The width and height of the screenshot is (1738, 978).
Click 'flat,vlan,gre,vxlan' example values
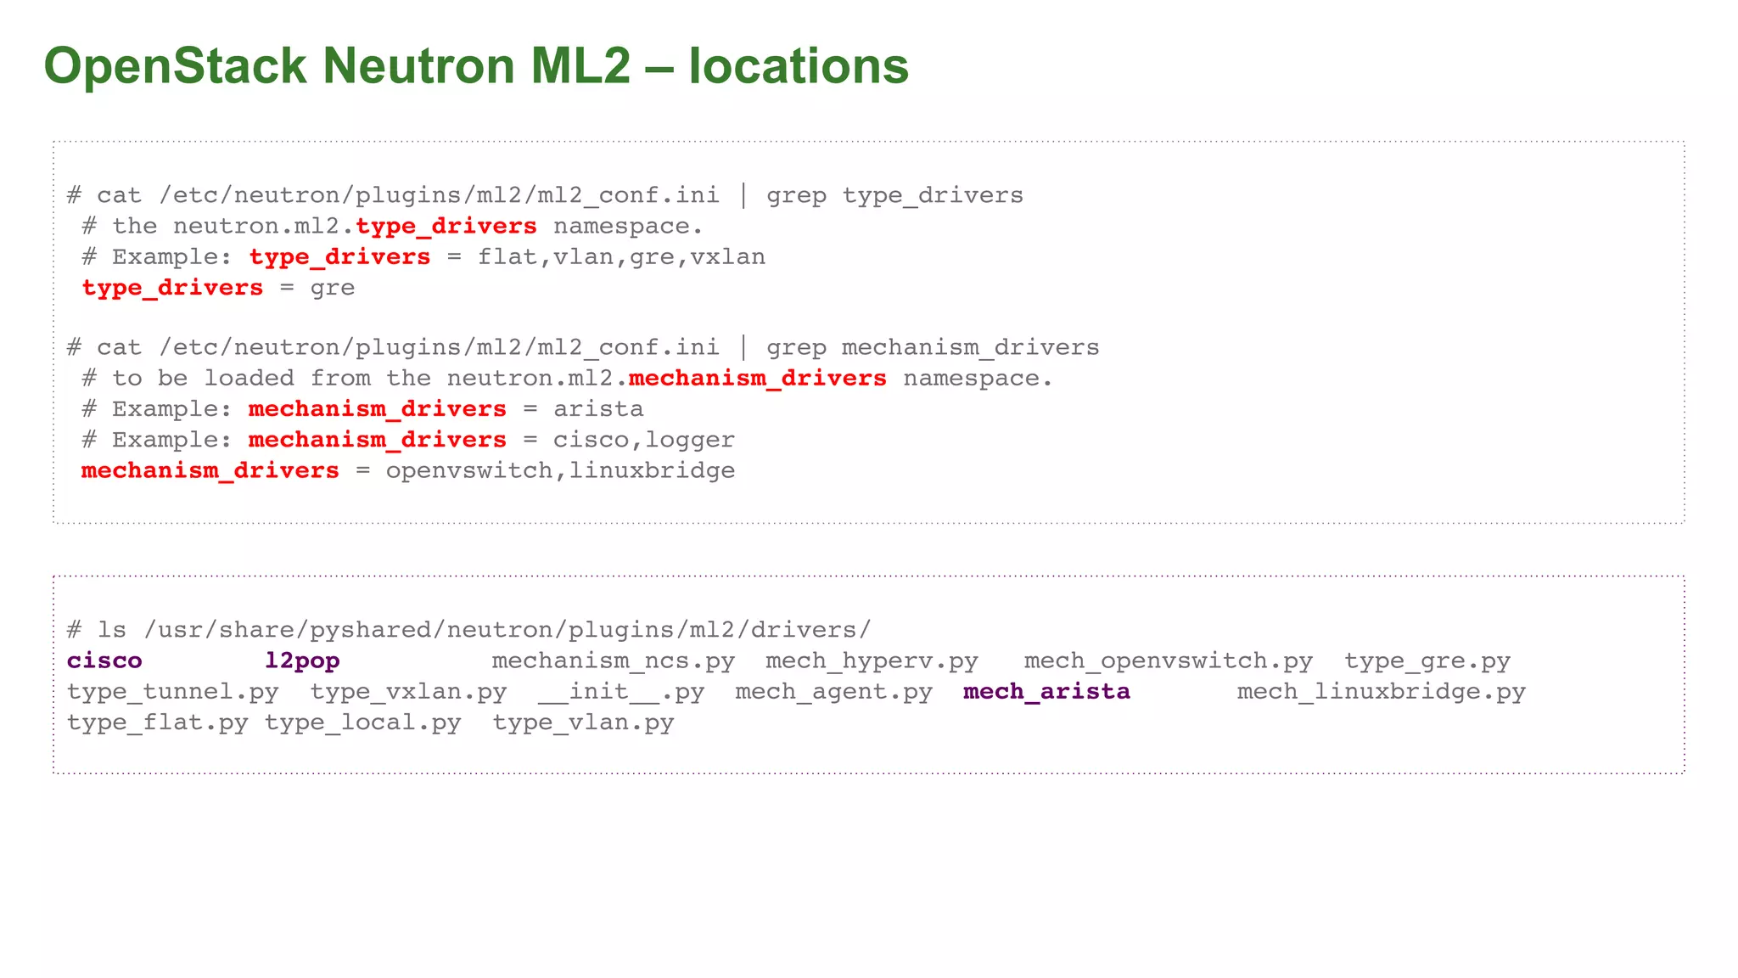point(621,256)
